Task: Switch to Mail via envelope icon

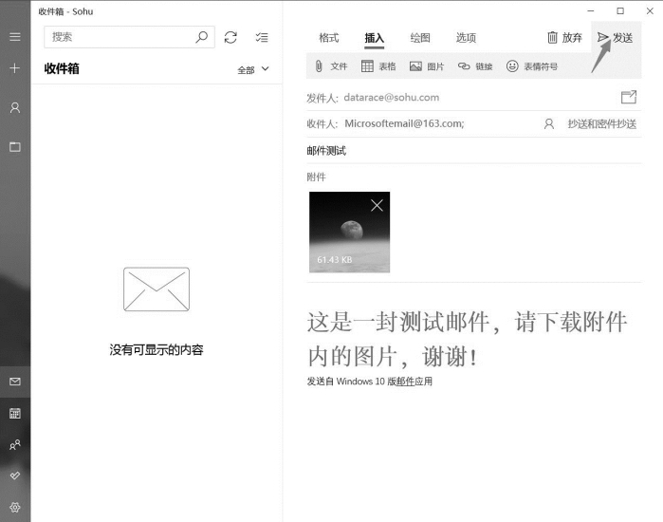Action: coord(15,382)
